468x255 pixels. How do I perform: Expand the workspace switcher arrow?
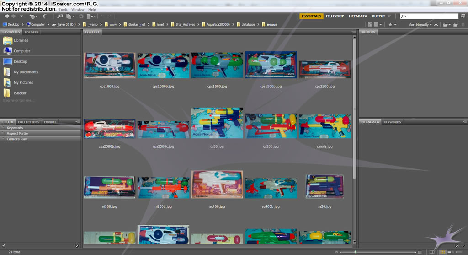tap(389, 16)
